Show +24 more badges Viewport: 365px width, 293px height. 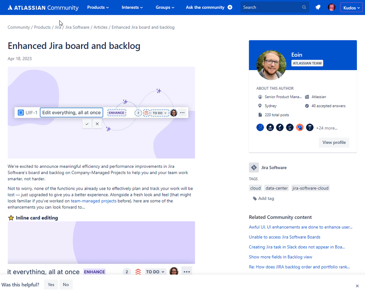coord(327,128)
